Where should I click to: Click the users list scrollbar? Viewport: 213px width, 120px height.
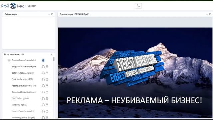point(54,59)
